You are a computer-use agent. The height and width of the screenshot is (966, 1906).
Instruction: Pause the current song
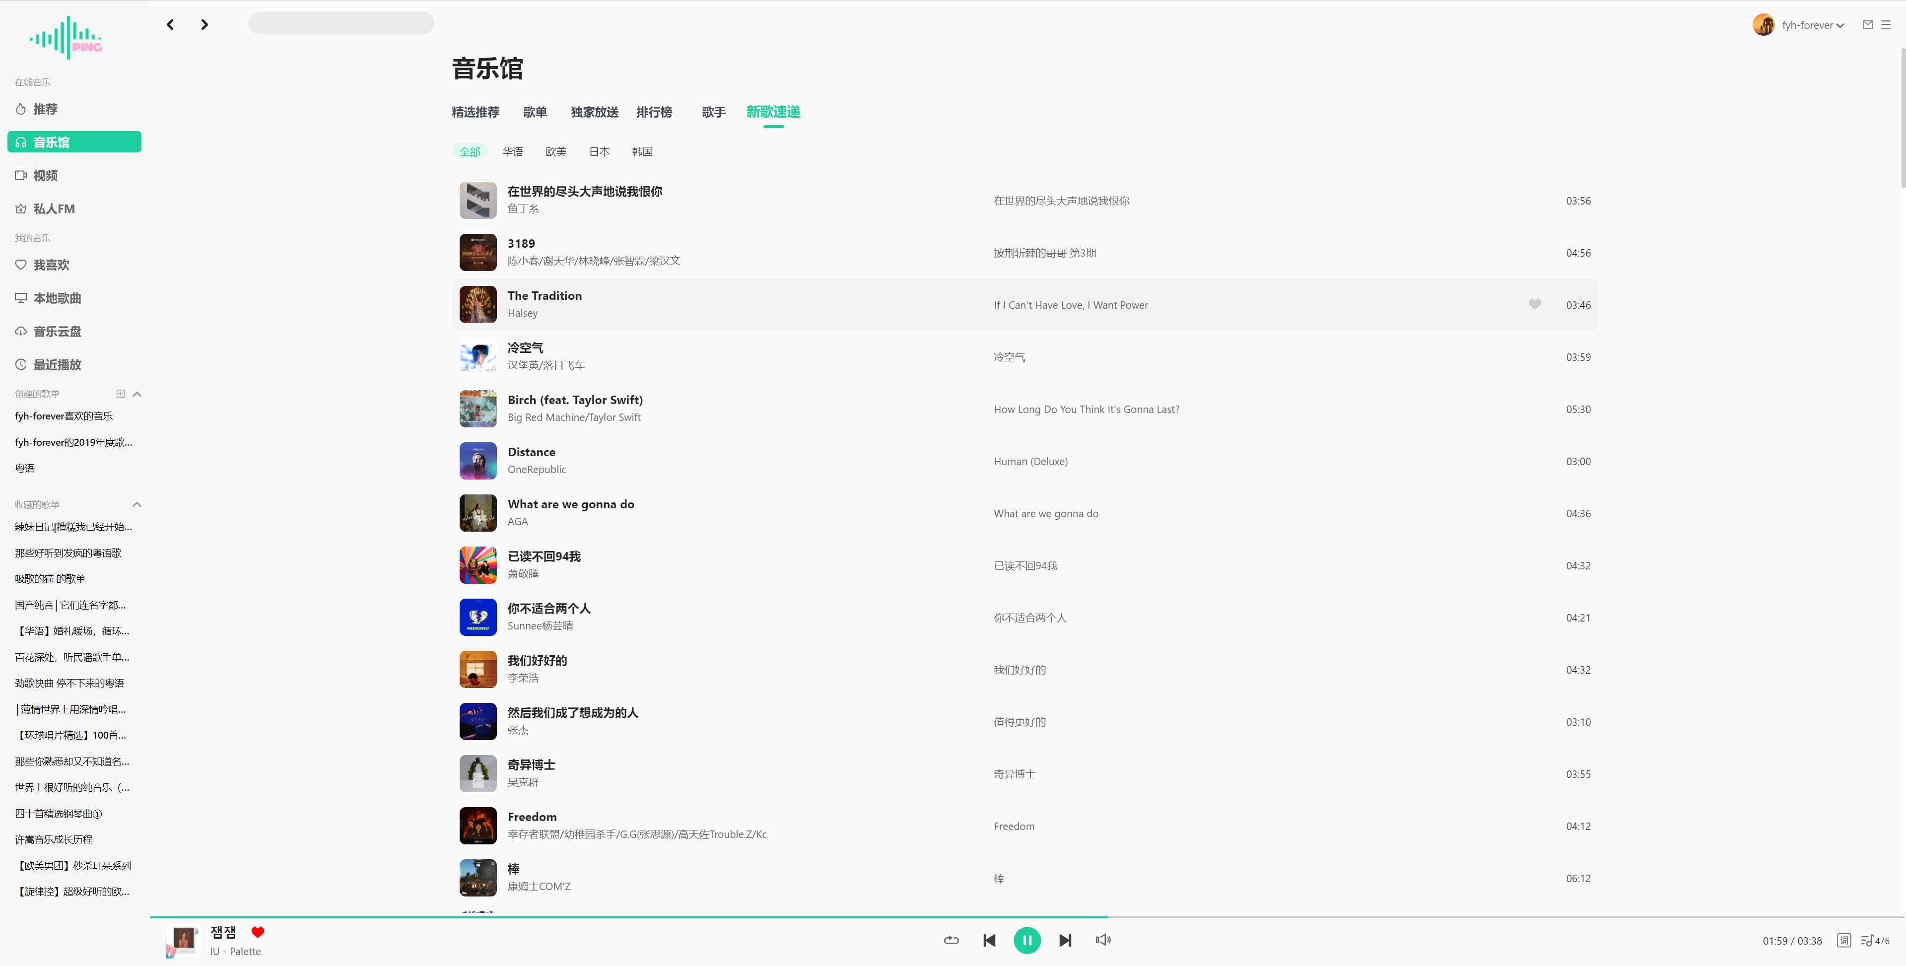coord(1026,940)
